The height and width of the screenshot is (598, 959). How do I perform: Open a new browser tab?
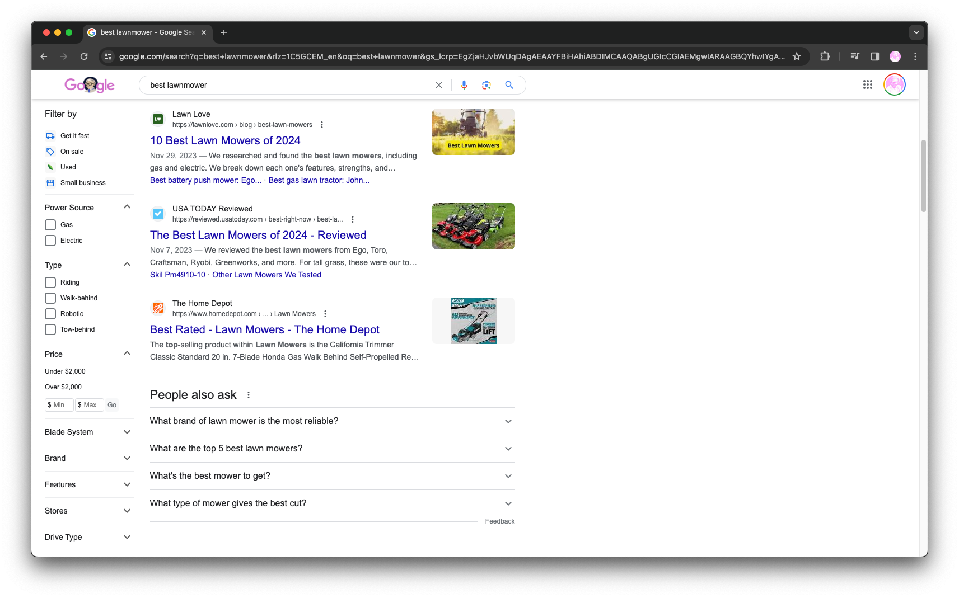coord(224,32)
